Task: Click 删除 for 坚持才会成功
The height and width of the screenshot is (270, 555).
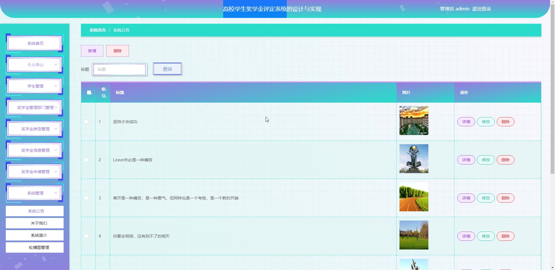Action: pos(506,122)
